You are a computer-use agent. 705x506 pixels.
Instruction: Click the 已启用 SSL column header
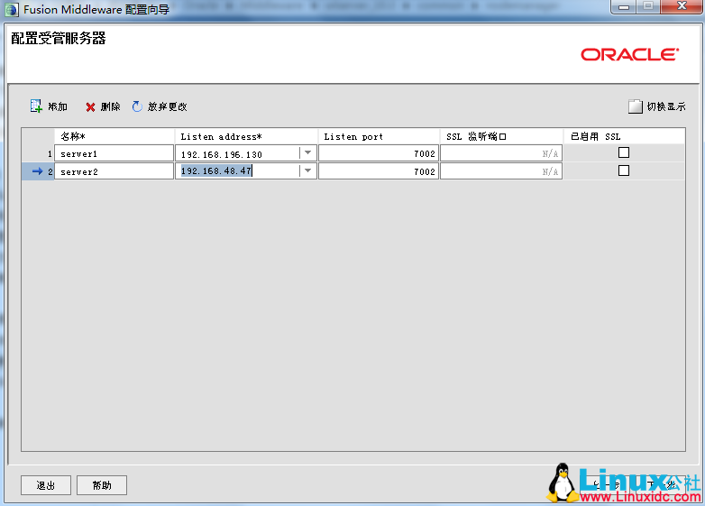(624, 136)
